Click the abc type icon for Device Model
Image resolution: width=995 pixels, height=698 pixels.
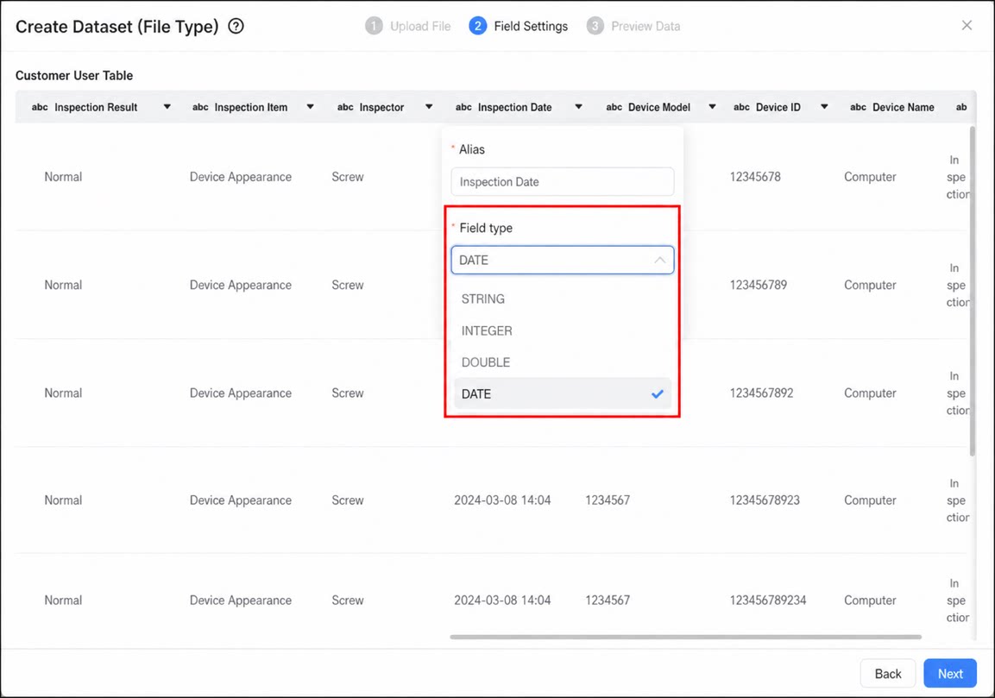614,107
